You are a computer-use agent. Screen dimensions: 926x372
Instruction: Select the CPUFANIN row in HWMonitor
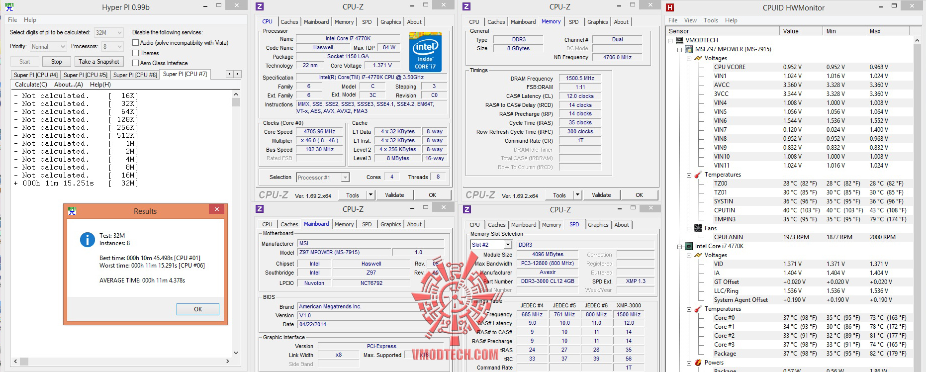[x=790, y=237]
